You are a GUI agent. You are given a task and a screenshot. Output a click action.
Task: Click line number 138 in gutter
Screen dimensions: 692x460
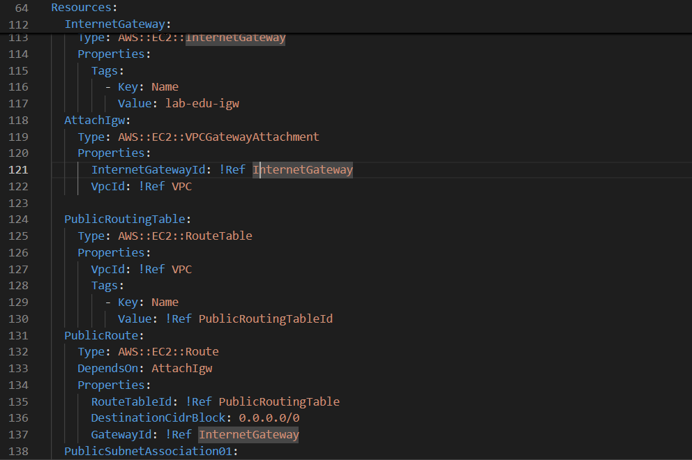18,452
